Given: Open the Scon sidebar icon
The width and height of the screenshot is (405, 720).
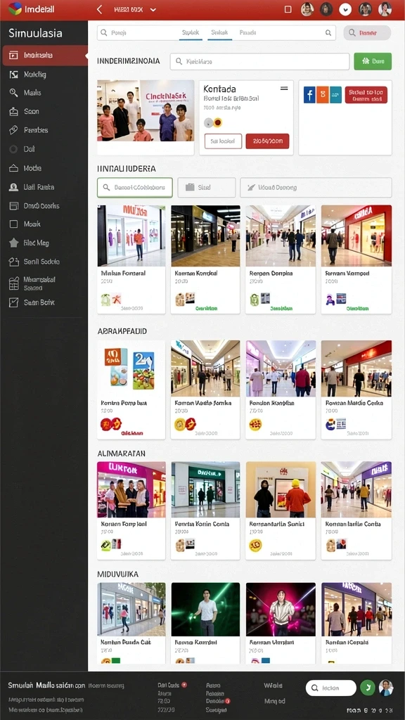Looking at the screenshot, I should point(14,112).
